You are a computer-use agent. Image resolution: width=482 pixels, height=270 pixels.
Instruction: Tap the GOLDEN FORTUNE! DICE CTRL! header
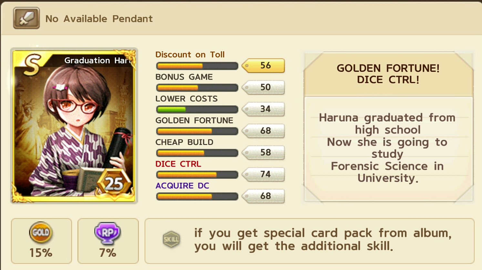click(x=388, y=74)
